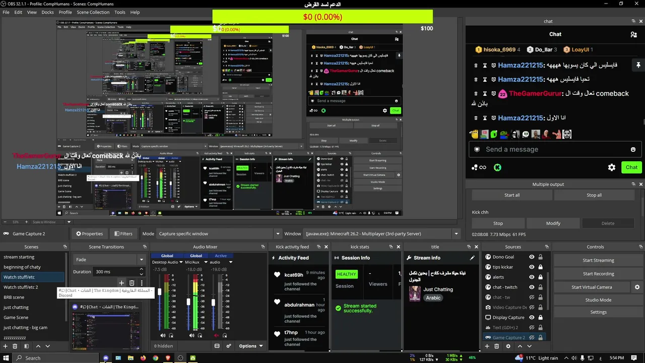Screen dimensions: 645x363
Task: Unmute the red-muted audio channel speaker
Action: (x=217, y=336)
